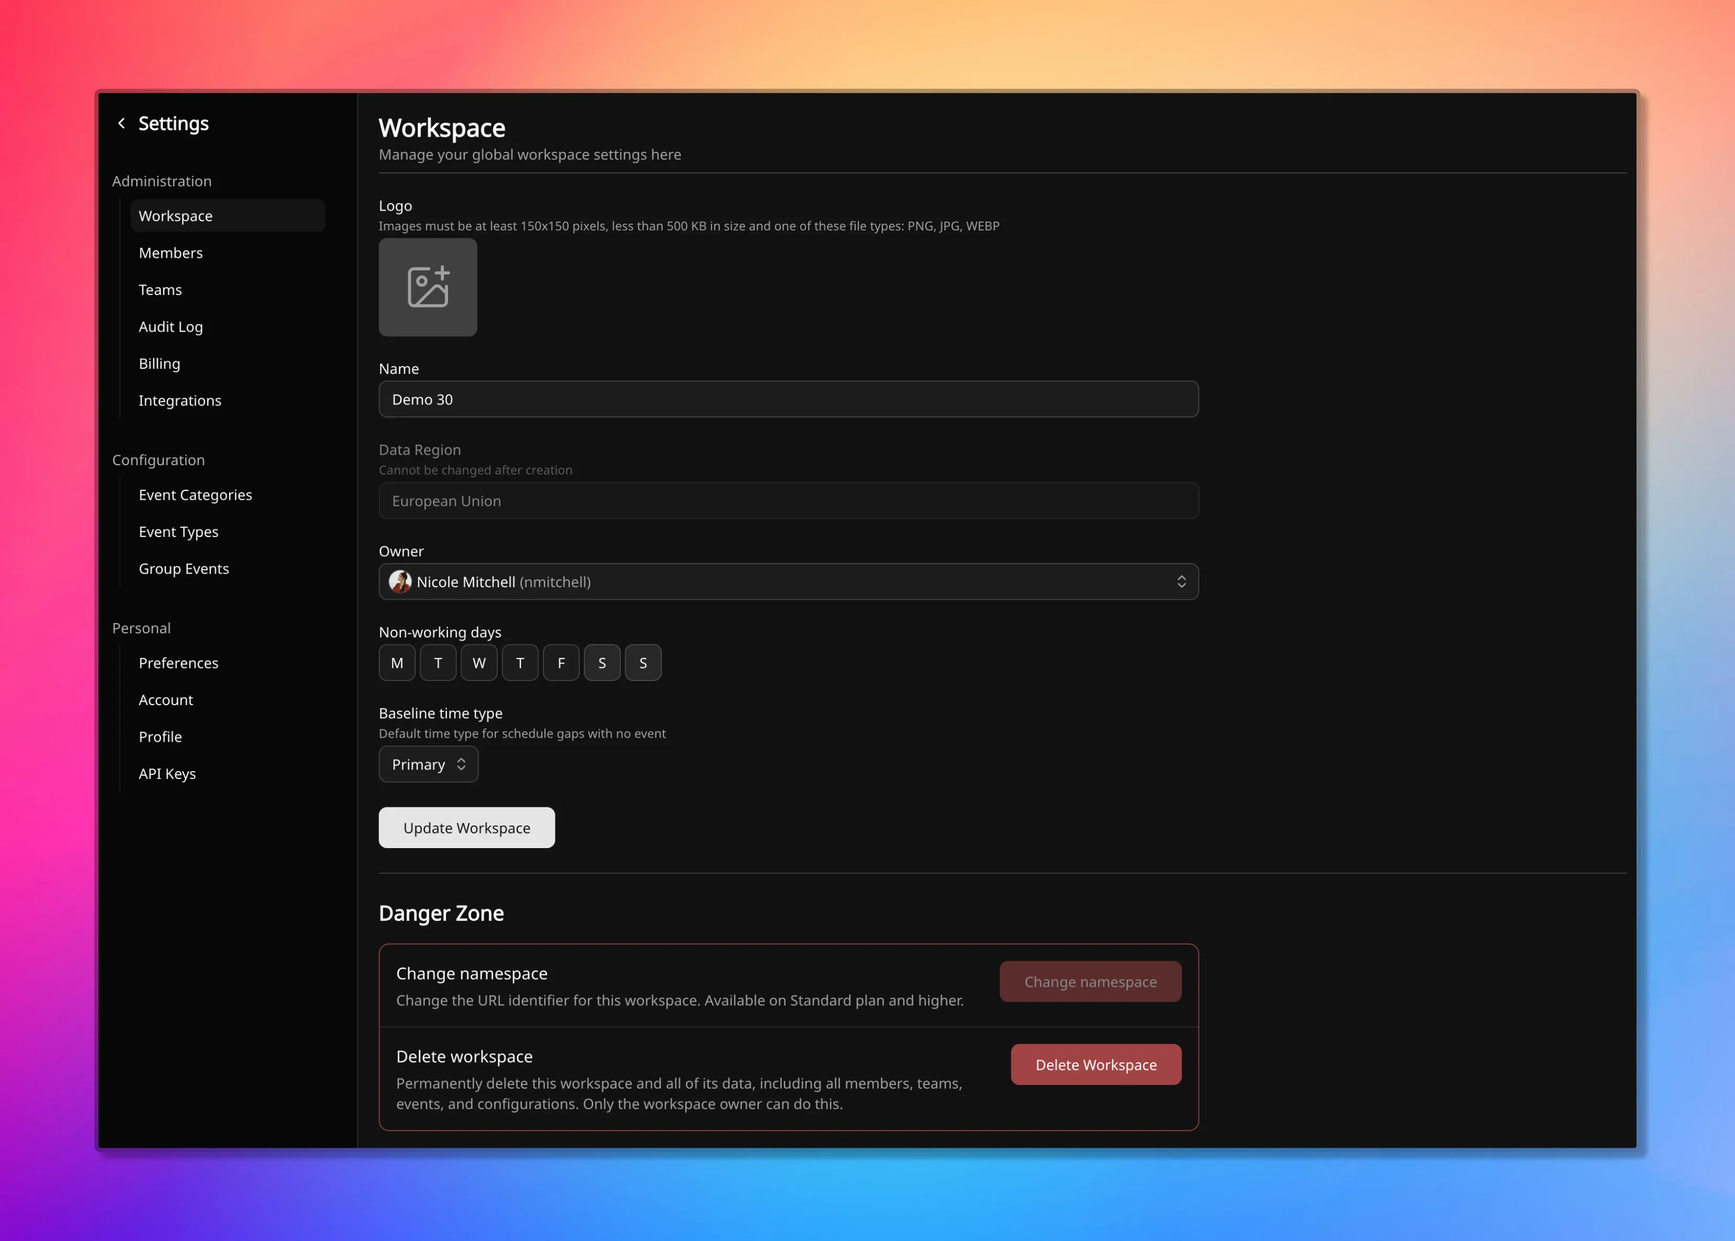Click the red Delete Workspace button
The width and height of the screenshot is (1735, 1241).
1096,1065
